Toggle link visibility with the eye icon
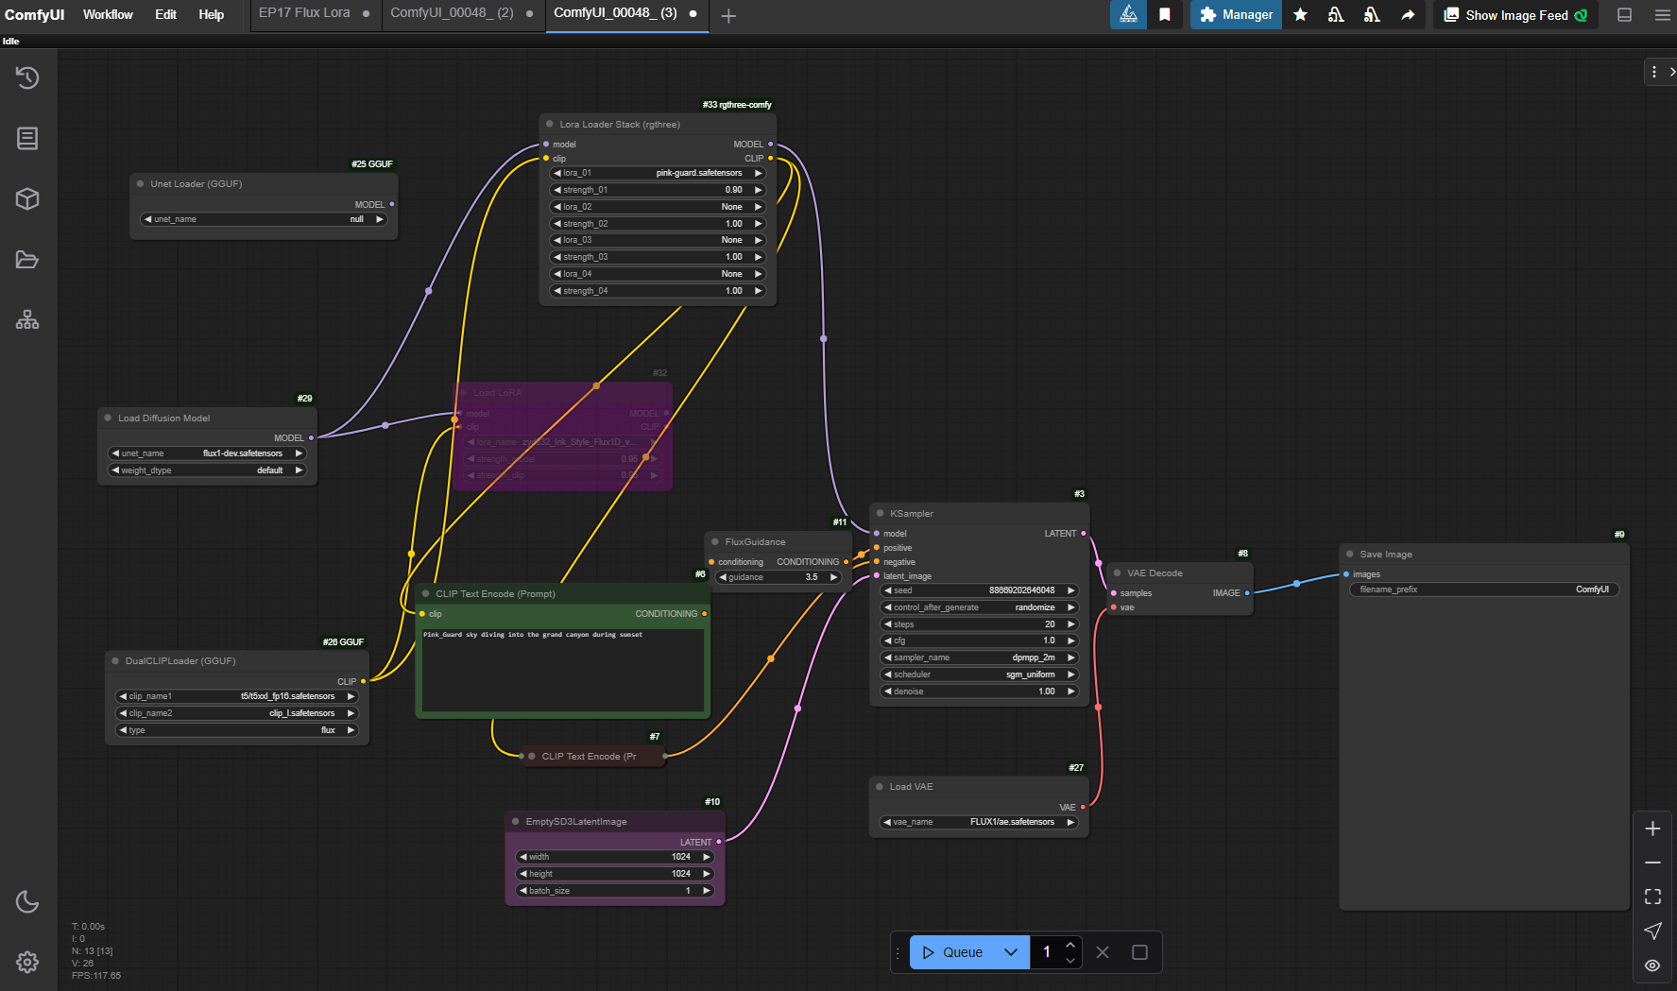The height and width of the screenshot is (991, 1677). coord(1652,965)
